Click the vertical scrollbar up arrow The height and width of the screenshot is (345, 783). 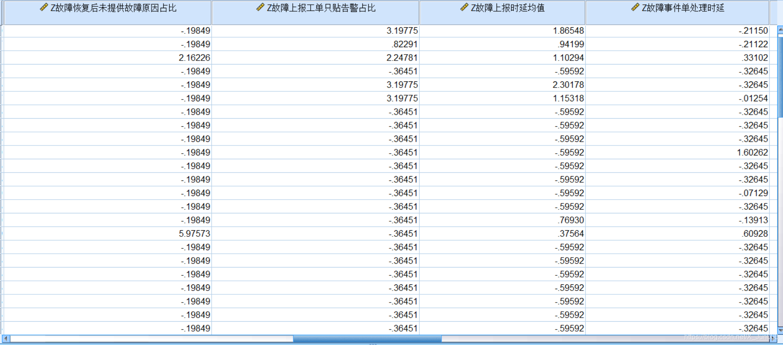coord(780,30)
